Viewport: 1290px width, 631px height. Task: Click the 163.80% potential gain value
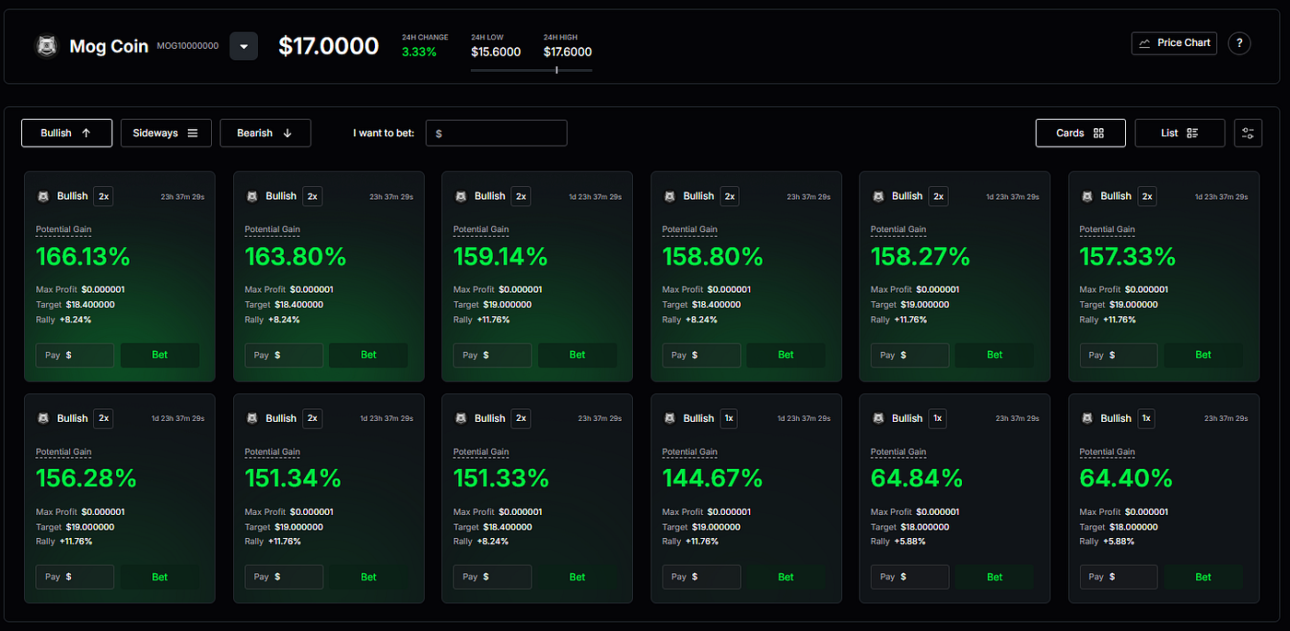pyautogui.click(x=296, y=256)
